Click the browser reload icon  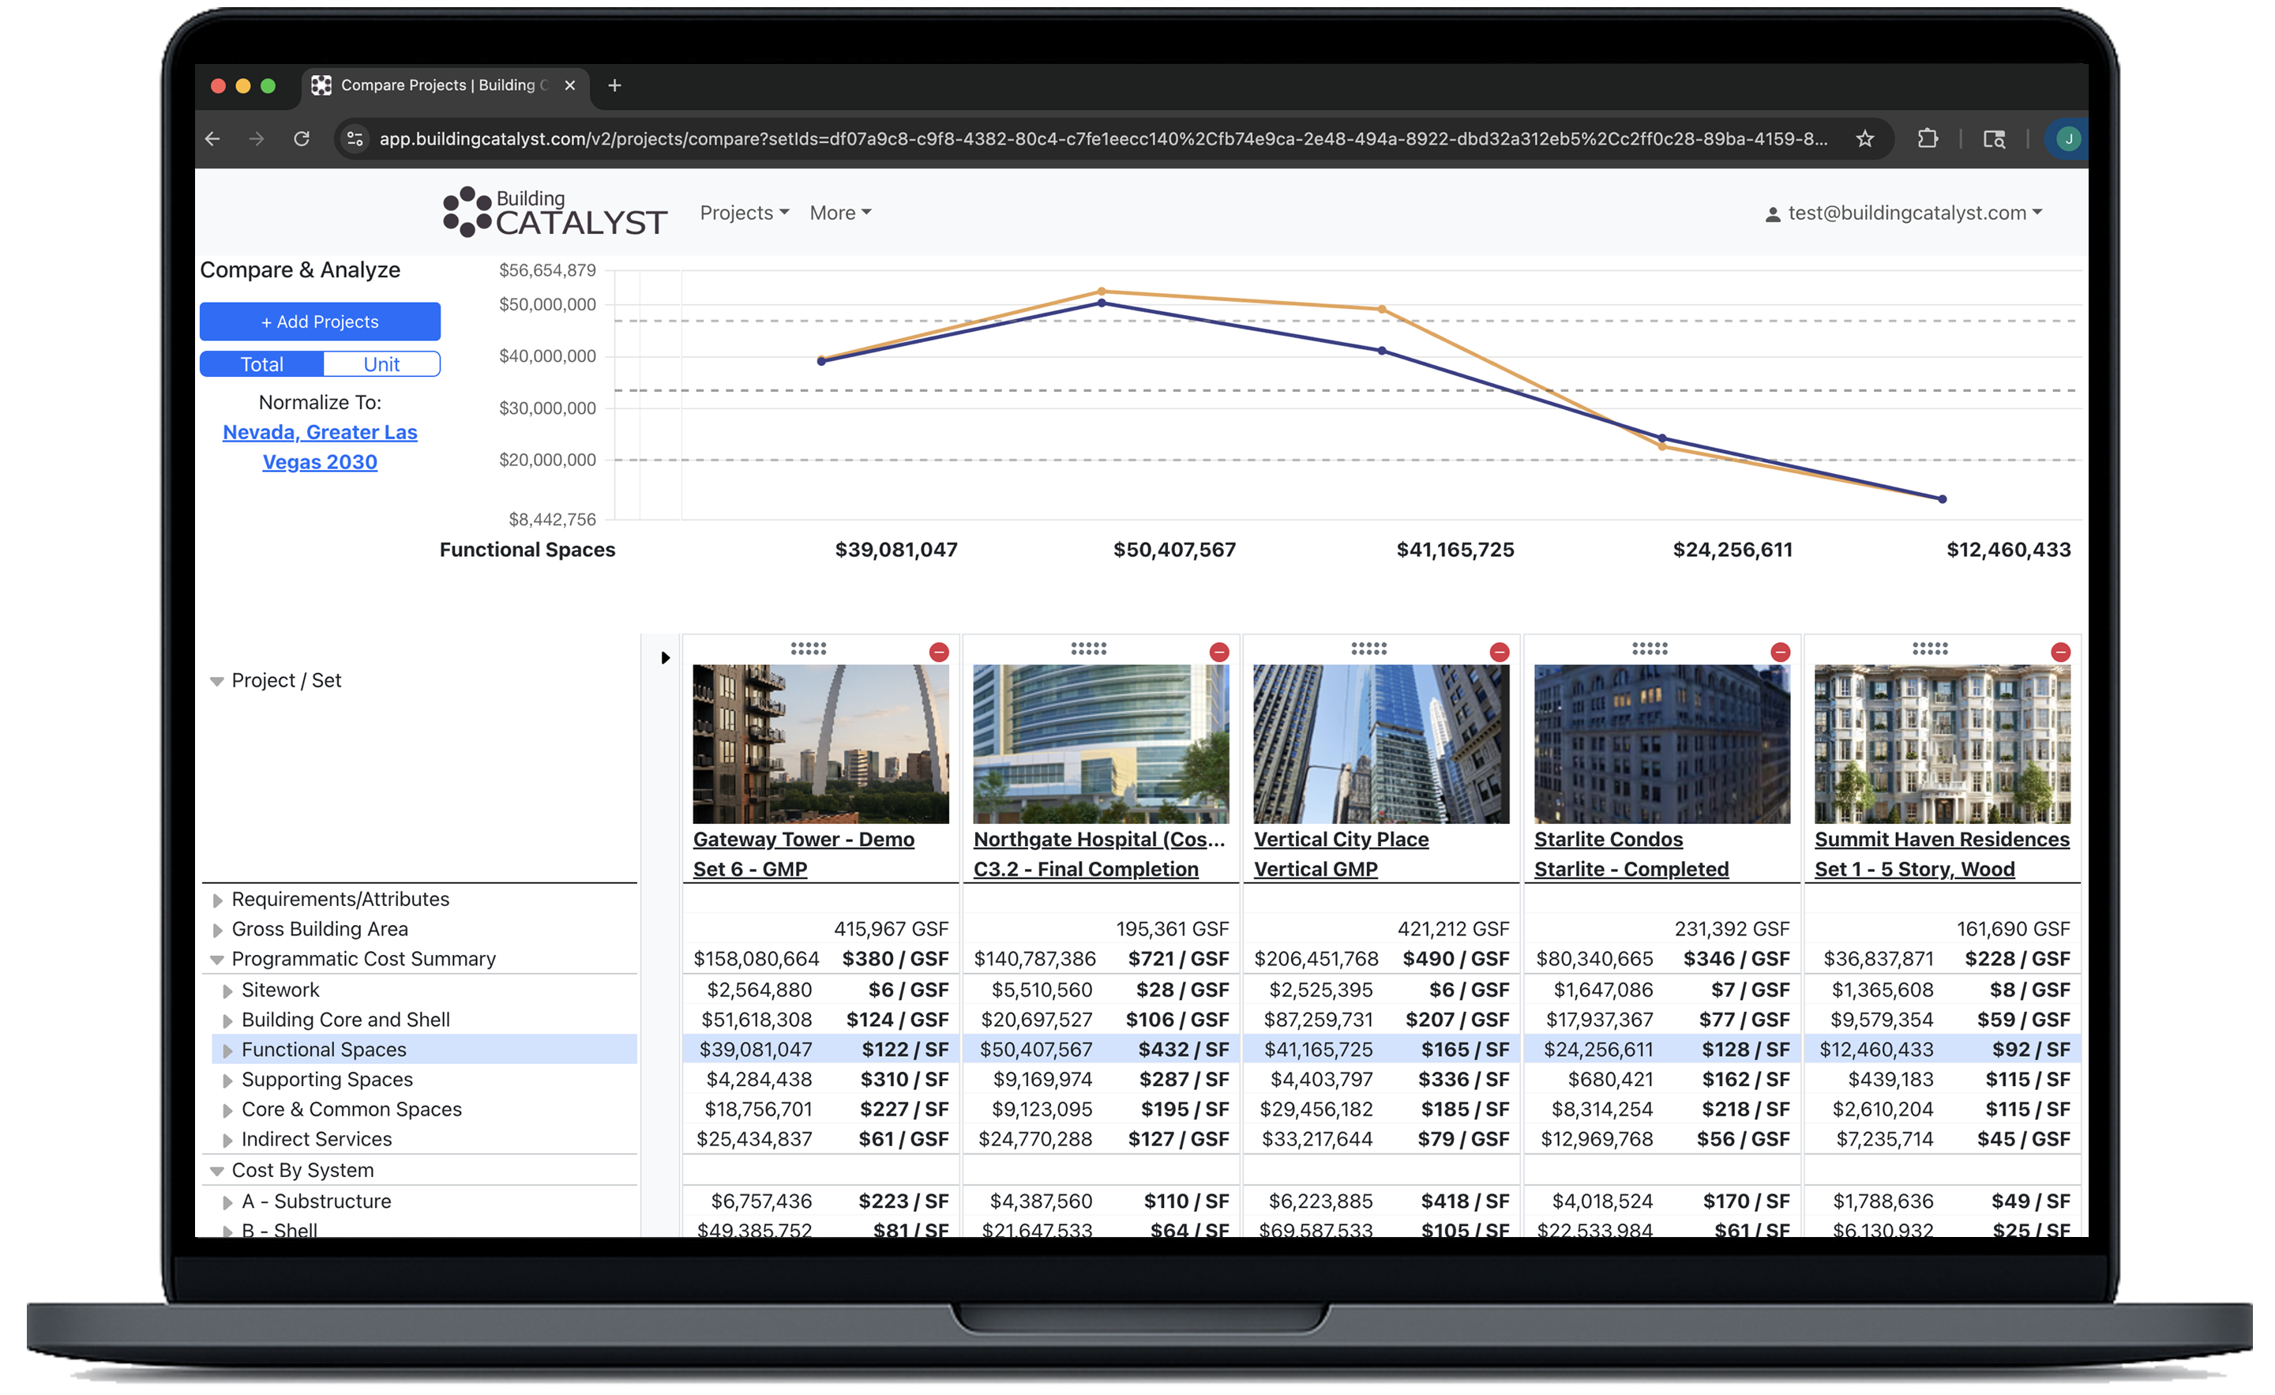tap(302, 138)
